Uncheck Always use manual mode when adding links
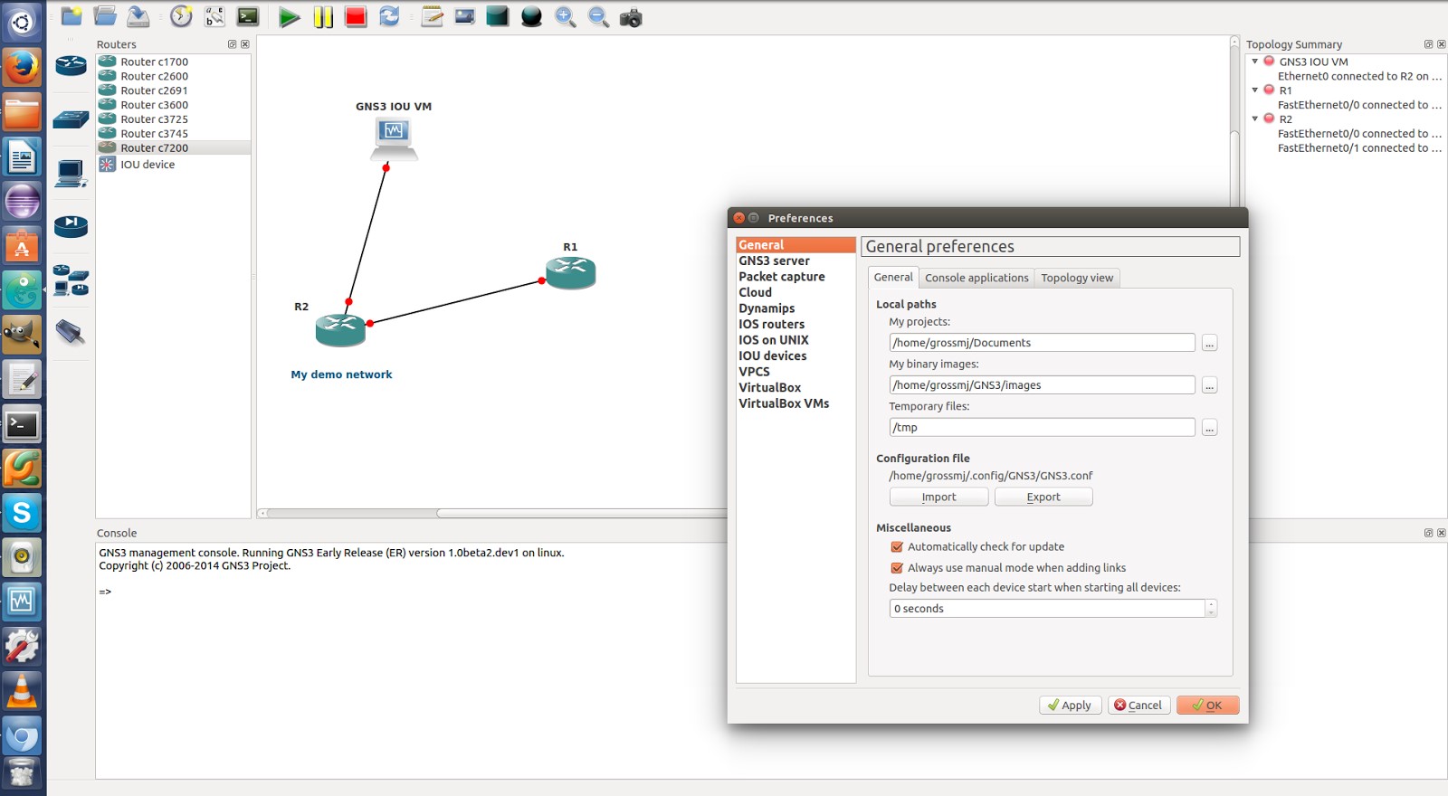1448x796 pixels. [897, 568]
